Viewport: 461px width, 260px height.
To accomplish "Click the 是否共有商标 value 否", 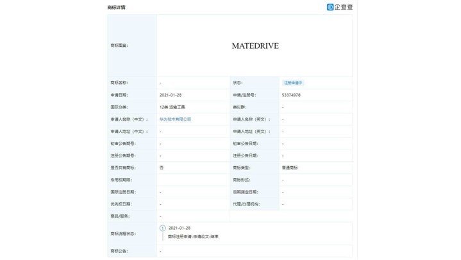I will pos(162,168).
